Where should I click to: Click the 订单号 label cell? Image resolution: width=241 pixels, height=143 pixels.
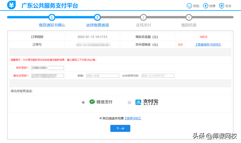pos(37,44)
